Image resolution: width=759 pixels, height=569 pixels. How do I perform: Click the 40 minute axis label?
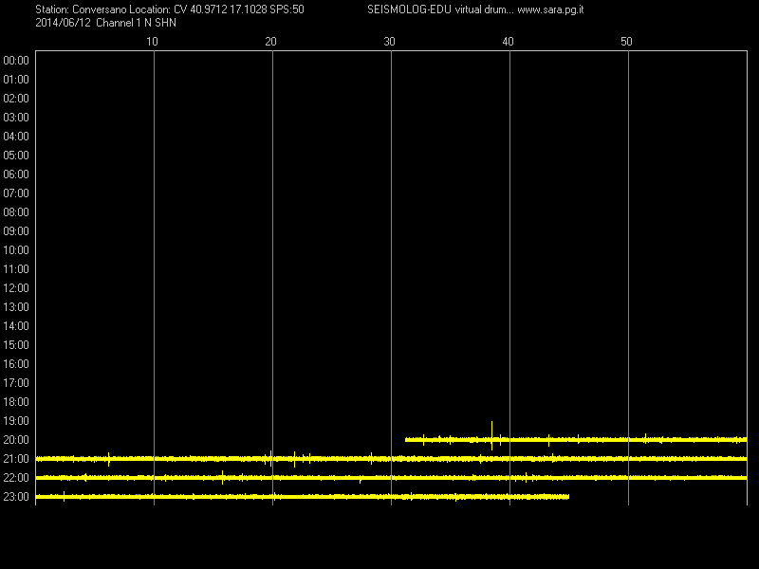tap(508, 42)
